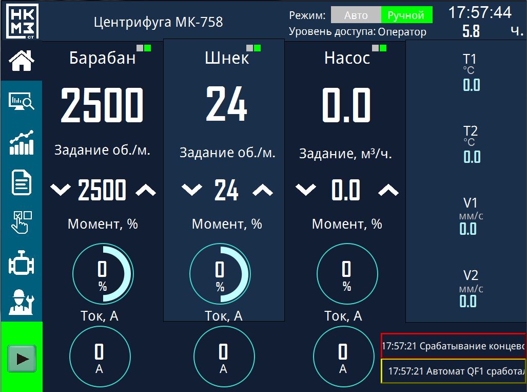Image resolution: width=527 pixels, height=392 pixels.
Task: Decrease Барабан speed setpoint
Action: coord(61,191)
